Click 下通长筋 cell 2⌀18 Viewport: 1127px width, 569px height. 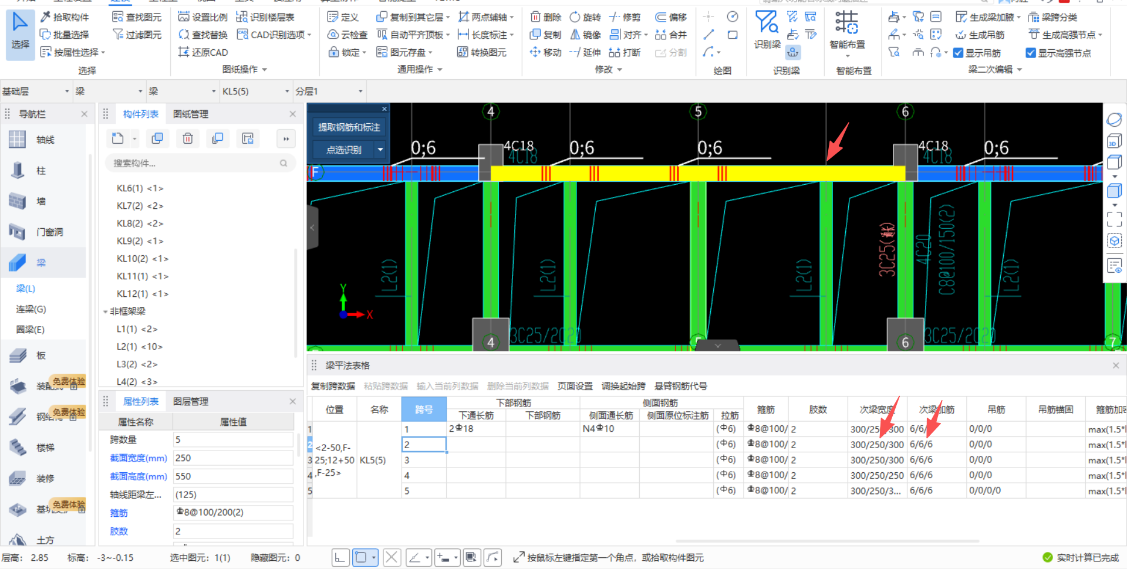[x=476, y=429]
